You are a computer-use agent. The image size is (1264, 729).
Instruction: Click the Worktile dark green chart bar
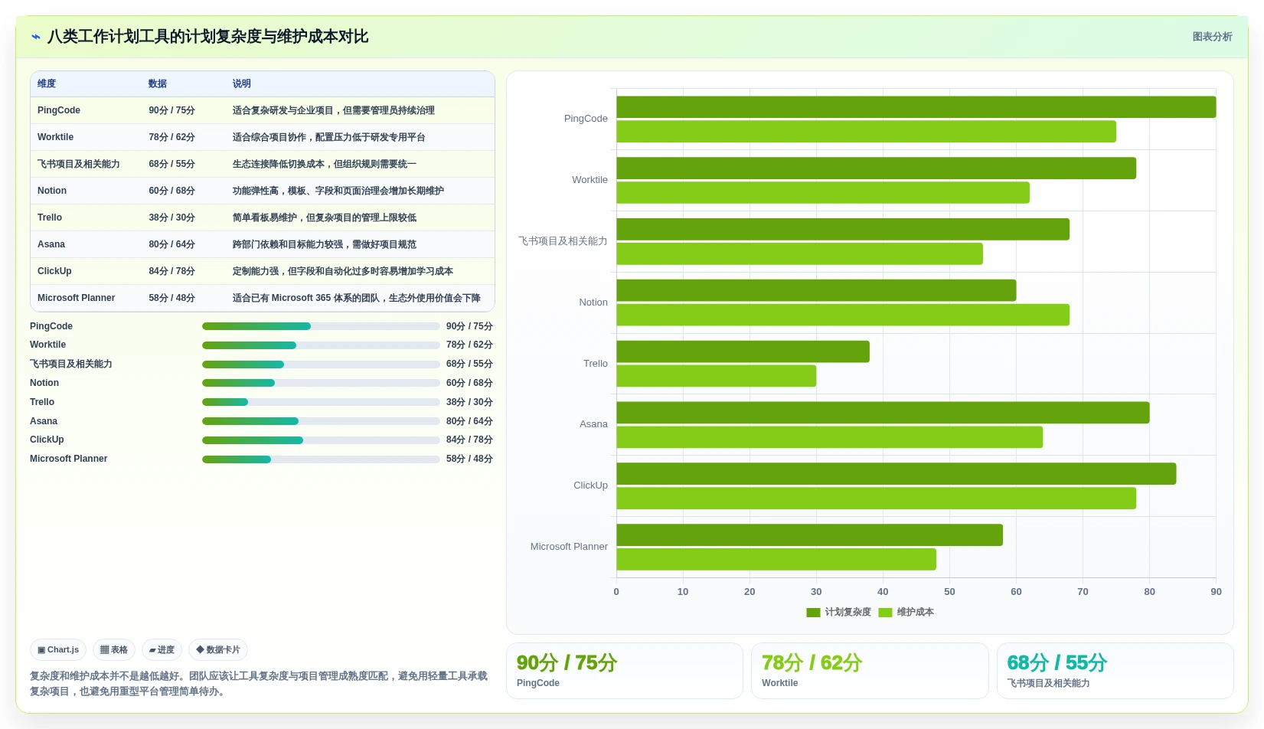pos(877,168)
